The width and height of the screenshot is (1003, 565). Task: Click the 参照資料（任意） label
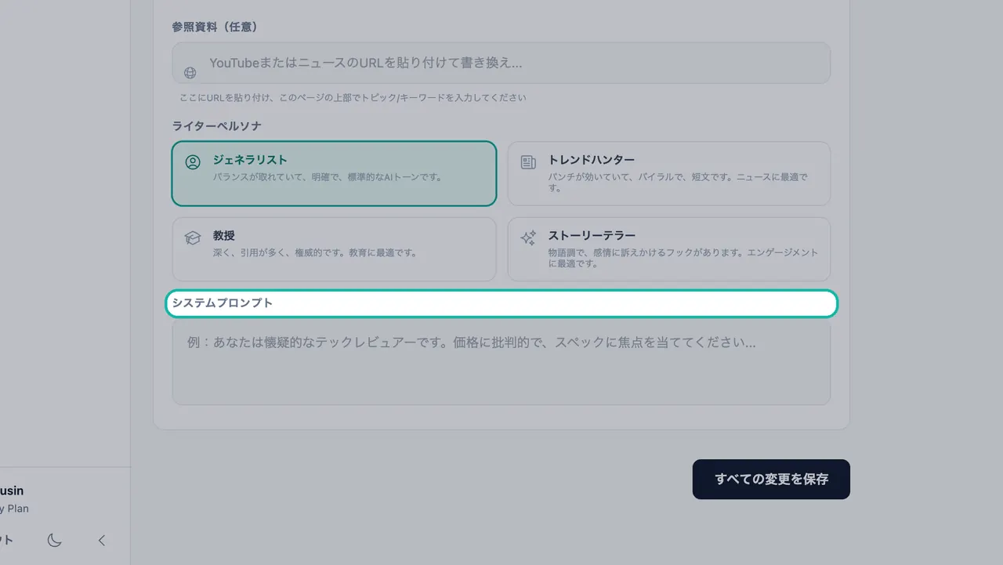pyautogui.click(x=215, y=27)
